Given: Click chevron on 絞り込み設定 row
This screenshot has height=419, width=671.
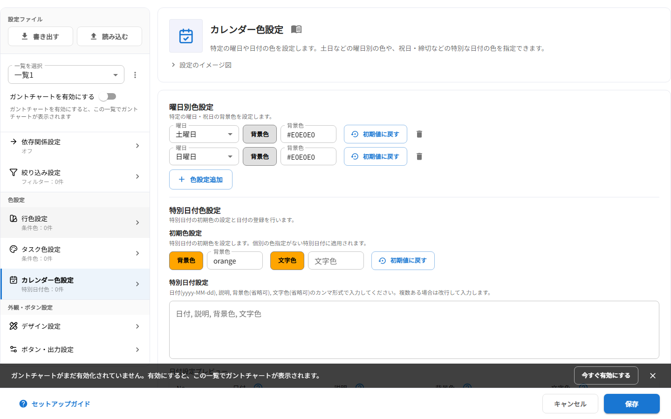Looking at the screenshot, I should tap(137, 176).
